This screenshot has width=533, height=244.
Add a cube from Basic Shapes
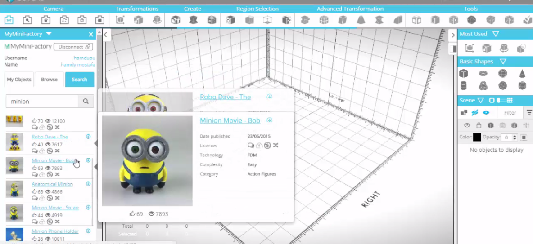(463, 73)
